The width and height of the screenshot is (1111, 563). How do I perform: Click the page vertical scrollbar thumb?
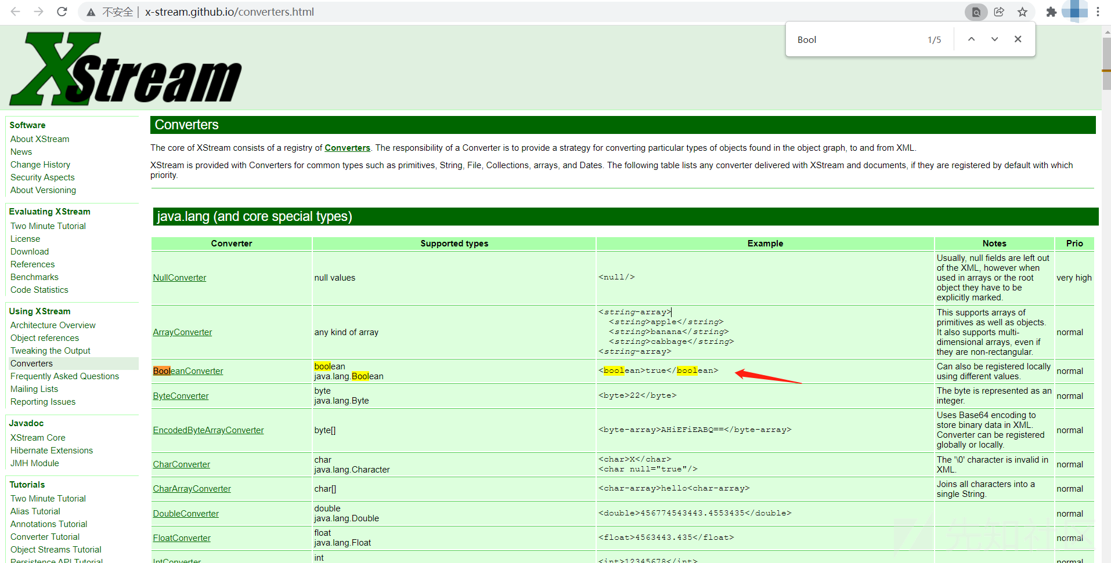[x=1106, y=64]
